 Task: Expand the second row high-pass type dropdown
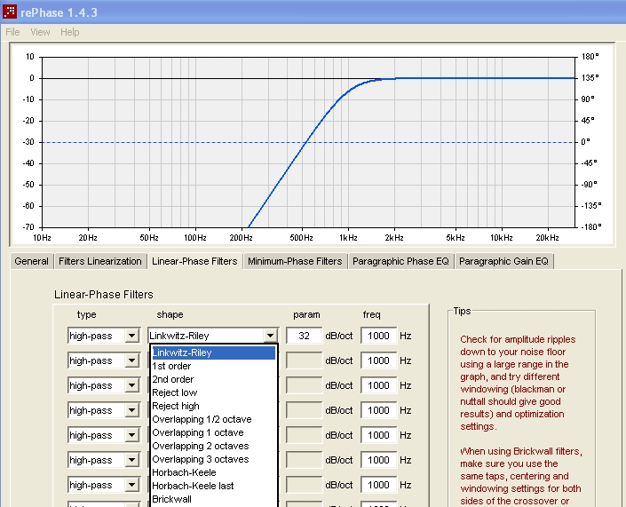(131, 360)
